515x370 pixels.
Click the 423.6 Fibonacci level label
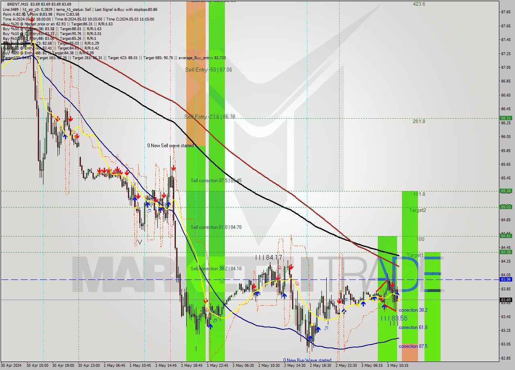(419, 4)
